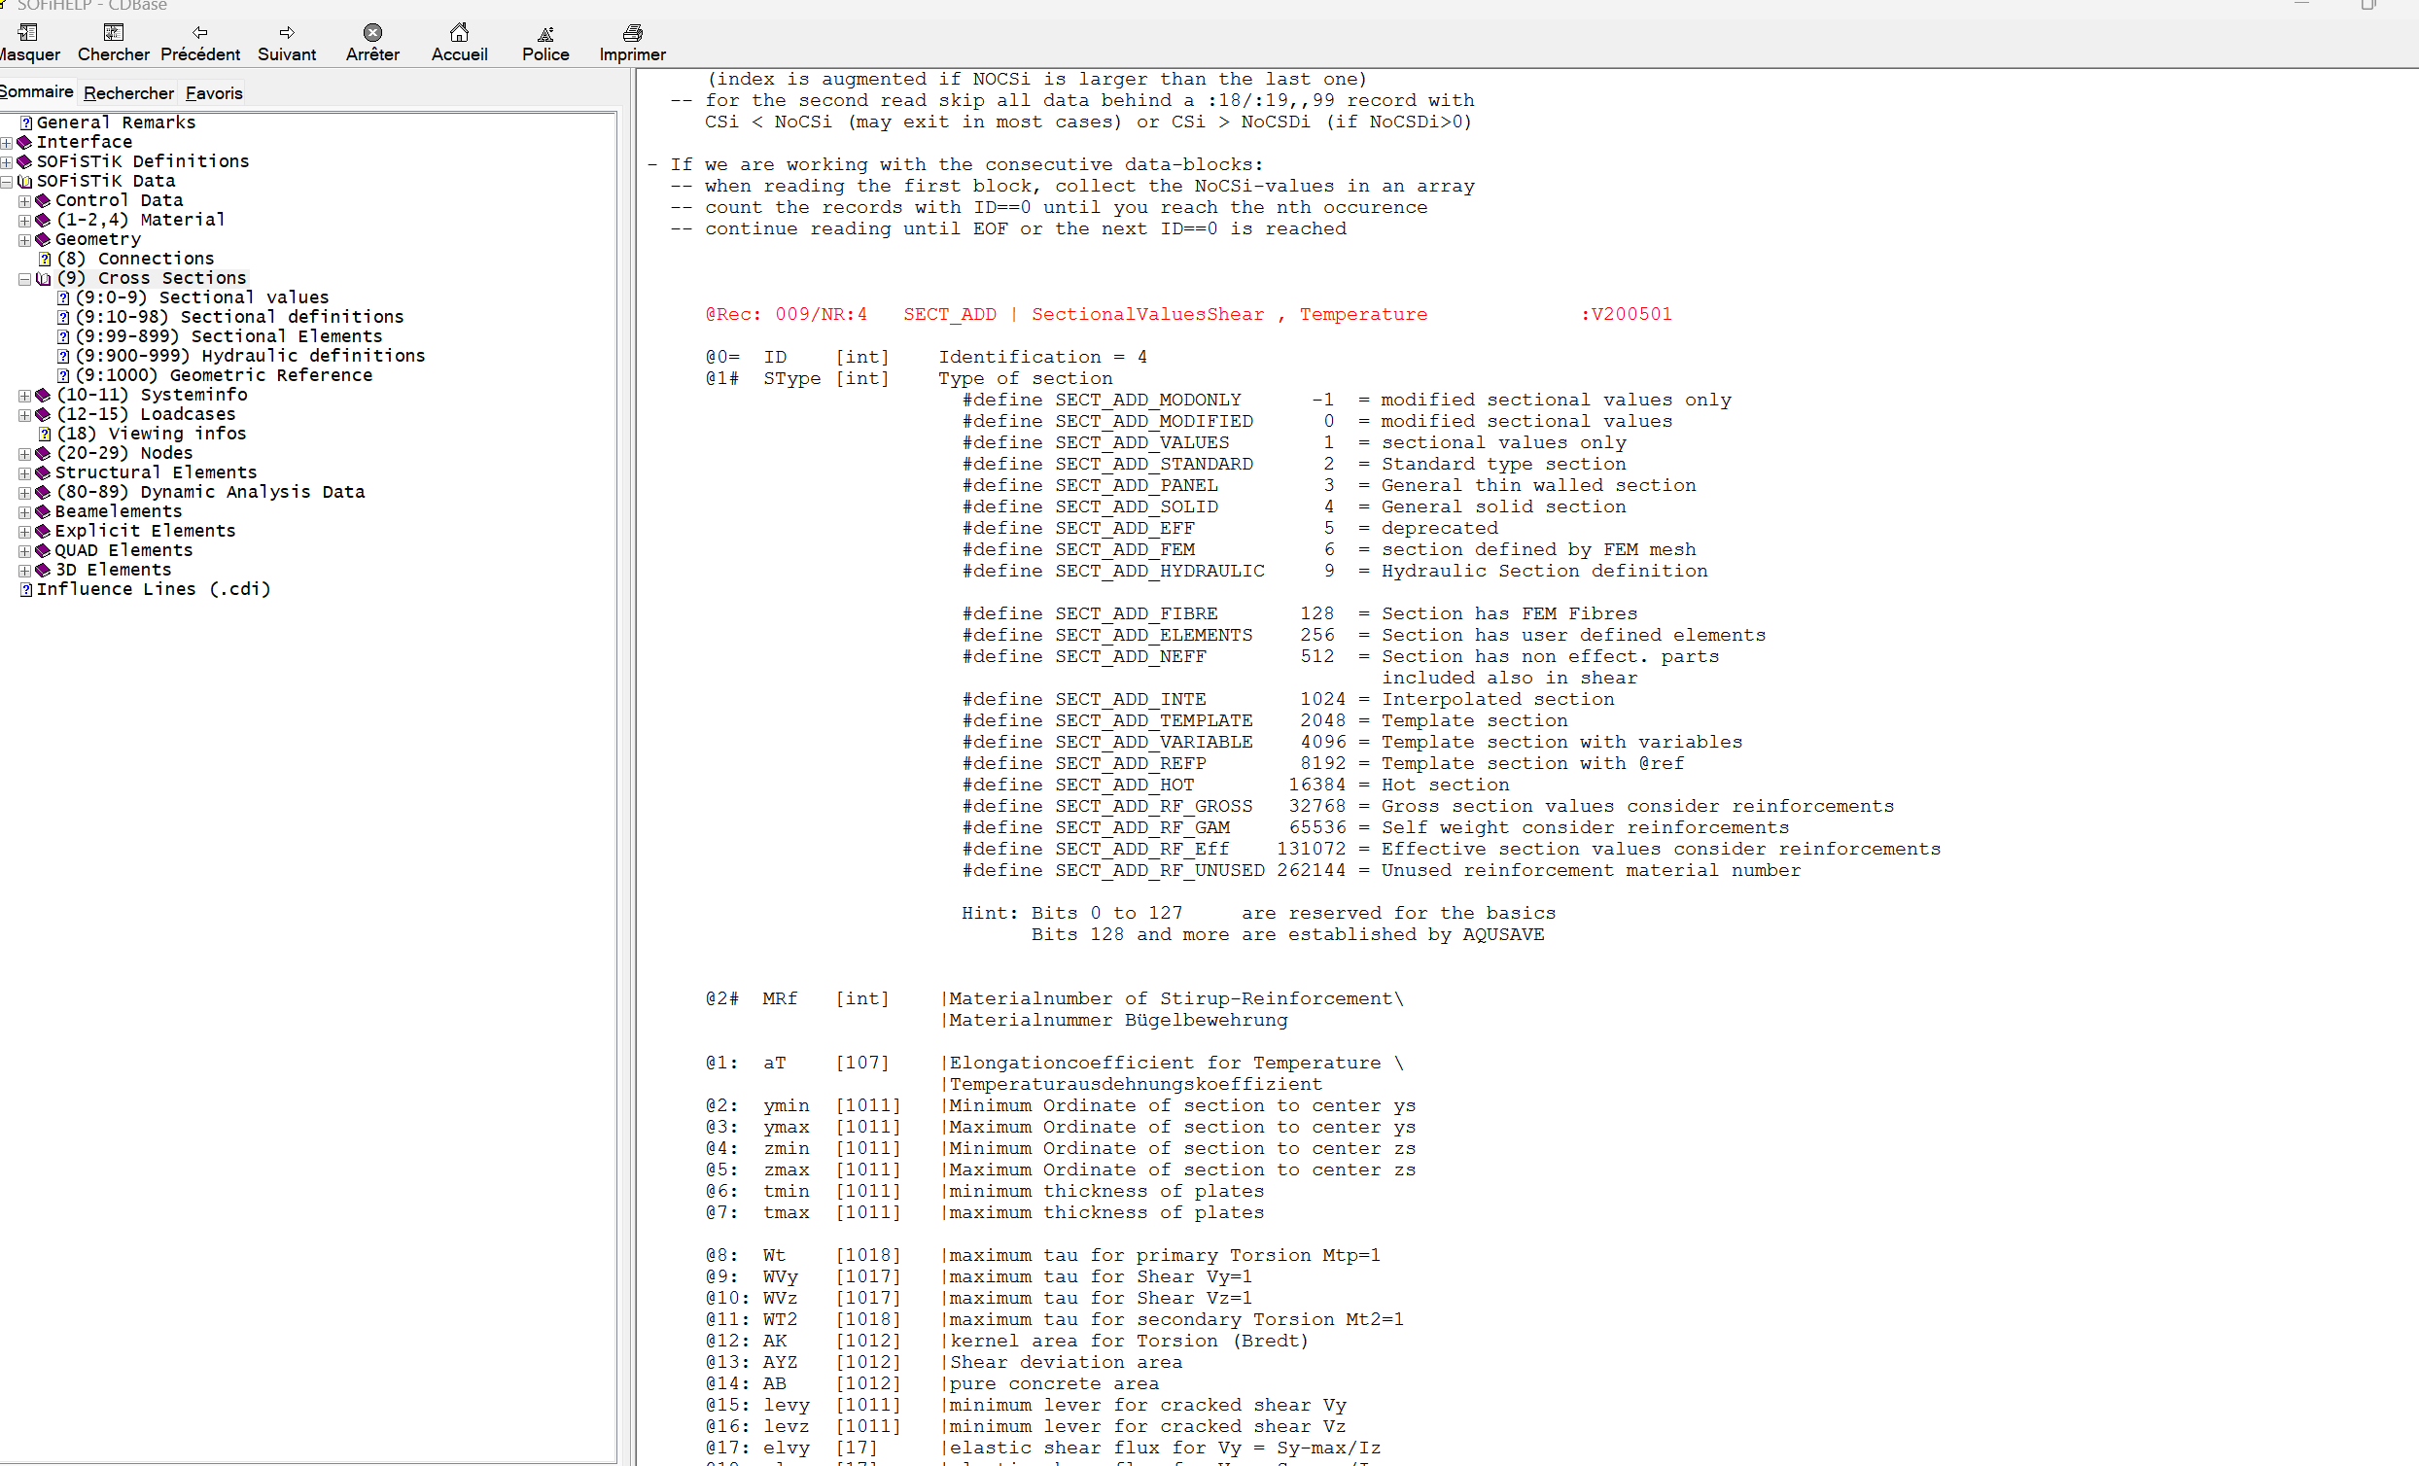Switch to the Sommaire tab
The height and width of the screenshot is (1466, 2419).
point(36,91)
